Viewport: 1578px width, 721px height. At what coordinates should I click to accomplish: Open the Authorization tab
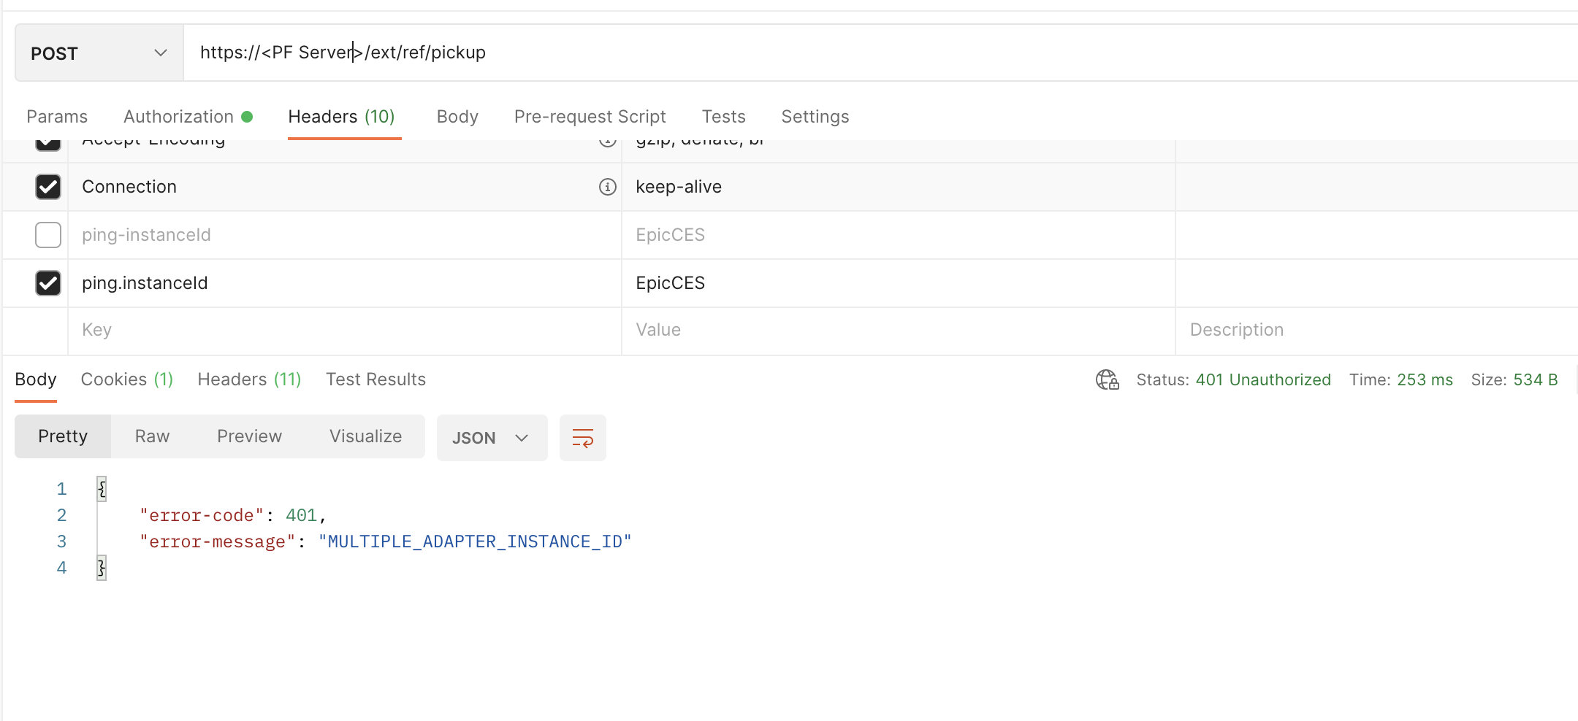pos(179,116)
